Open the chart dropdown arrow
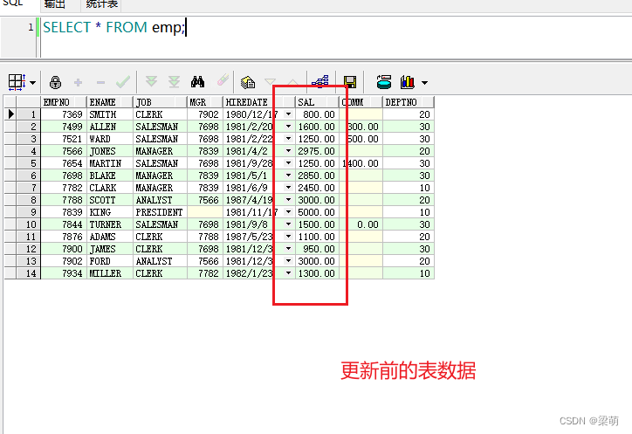 (424, 83)
